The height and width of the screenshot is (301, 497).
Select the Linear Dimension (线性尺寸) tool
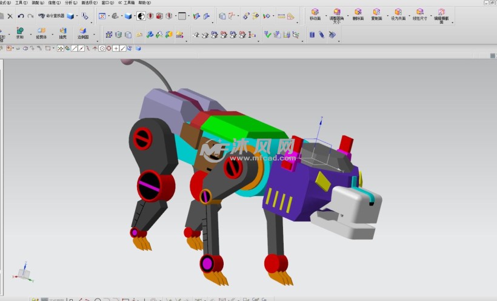(419, 14)
